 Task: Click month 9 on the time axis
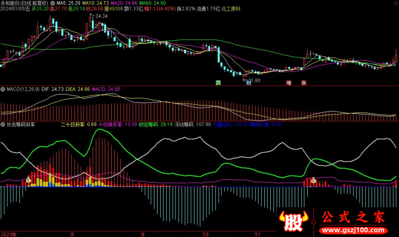point(142,233)
